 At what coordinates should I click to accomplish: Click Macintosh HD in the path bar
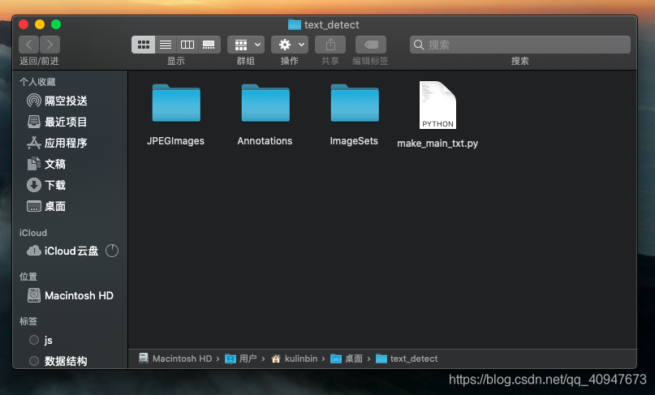click(175, 359)
